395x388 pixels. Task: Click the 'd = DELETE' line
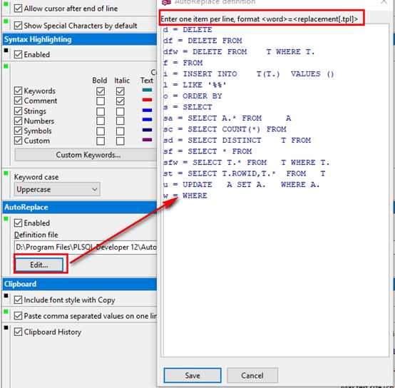[188, 30]
